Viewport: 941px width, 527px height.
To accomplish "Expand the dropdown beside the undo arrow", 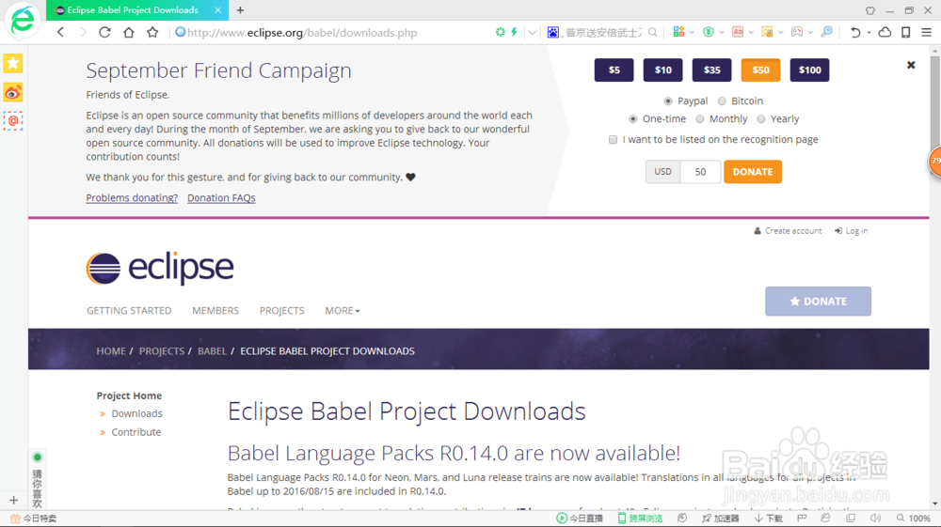I will tap(869, 32).
